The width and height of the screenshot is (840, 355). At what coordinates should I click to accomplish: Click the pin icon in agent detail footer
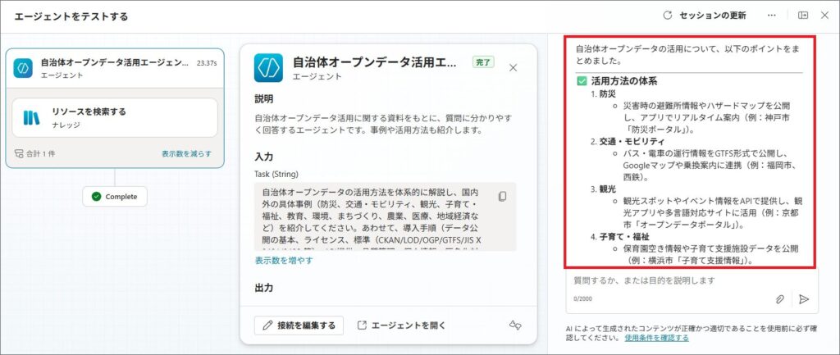click(515, 325)
